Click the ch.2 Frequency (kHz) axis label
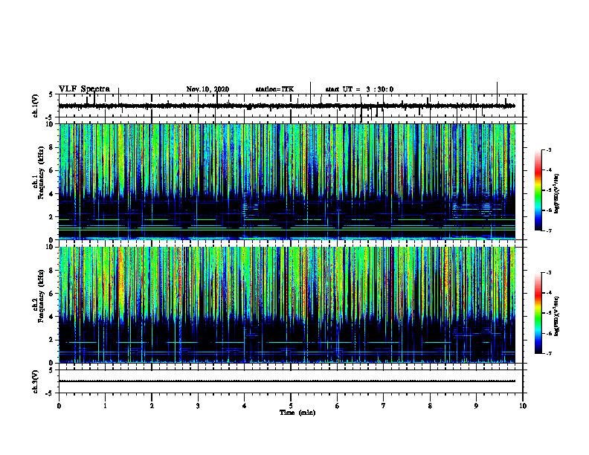 pyautogui.click(x=39, y=296)
